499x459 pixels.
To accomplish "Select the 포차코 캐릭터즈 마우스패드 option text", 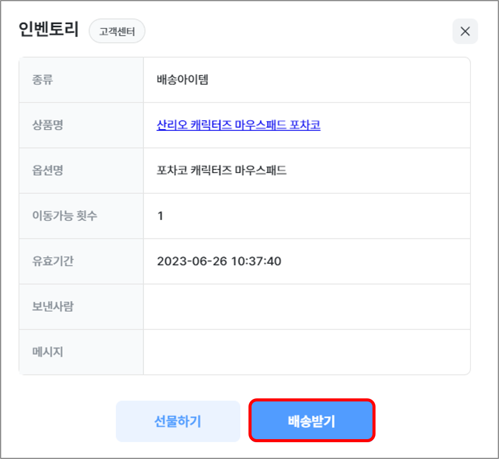I will [221, 171].
